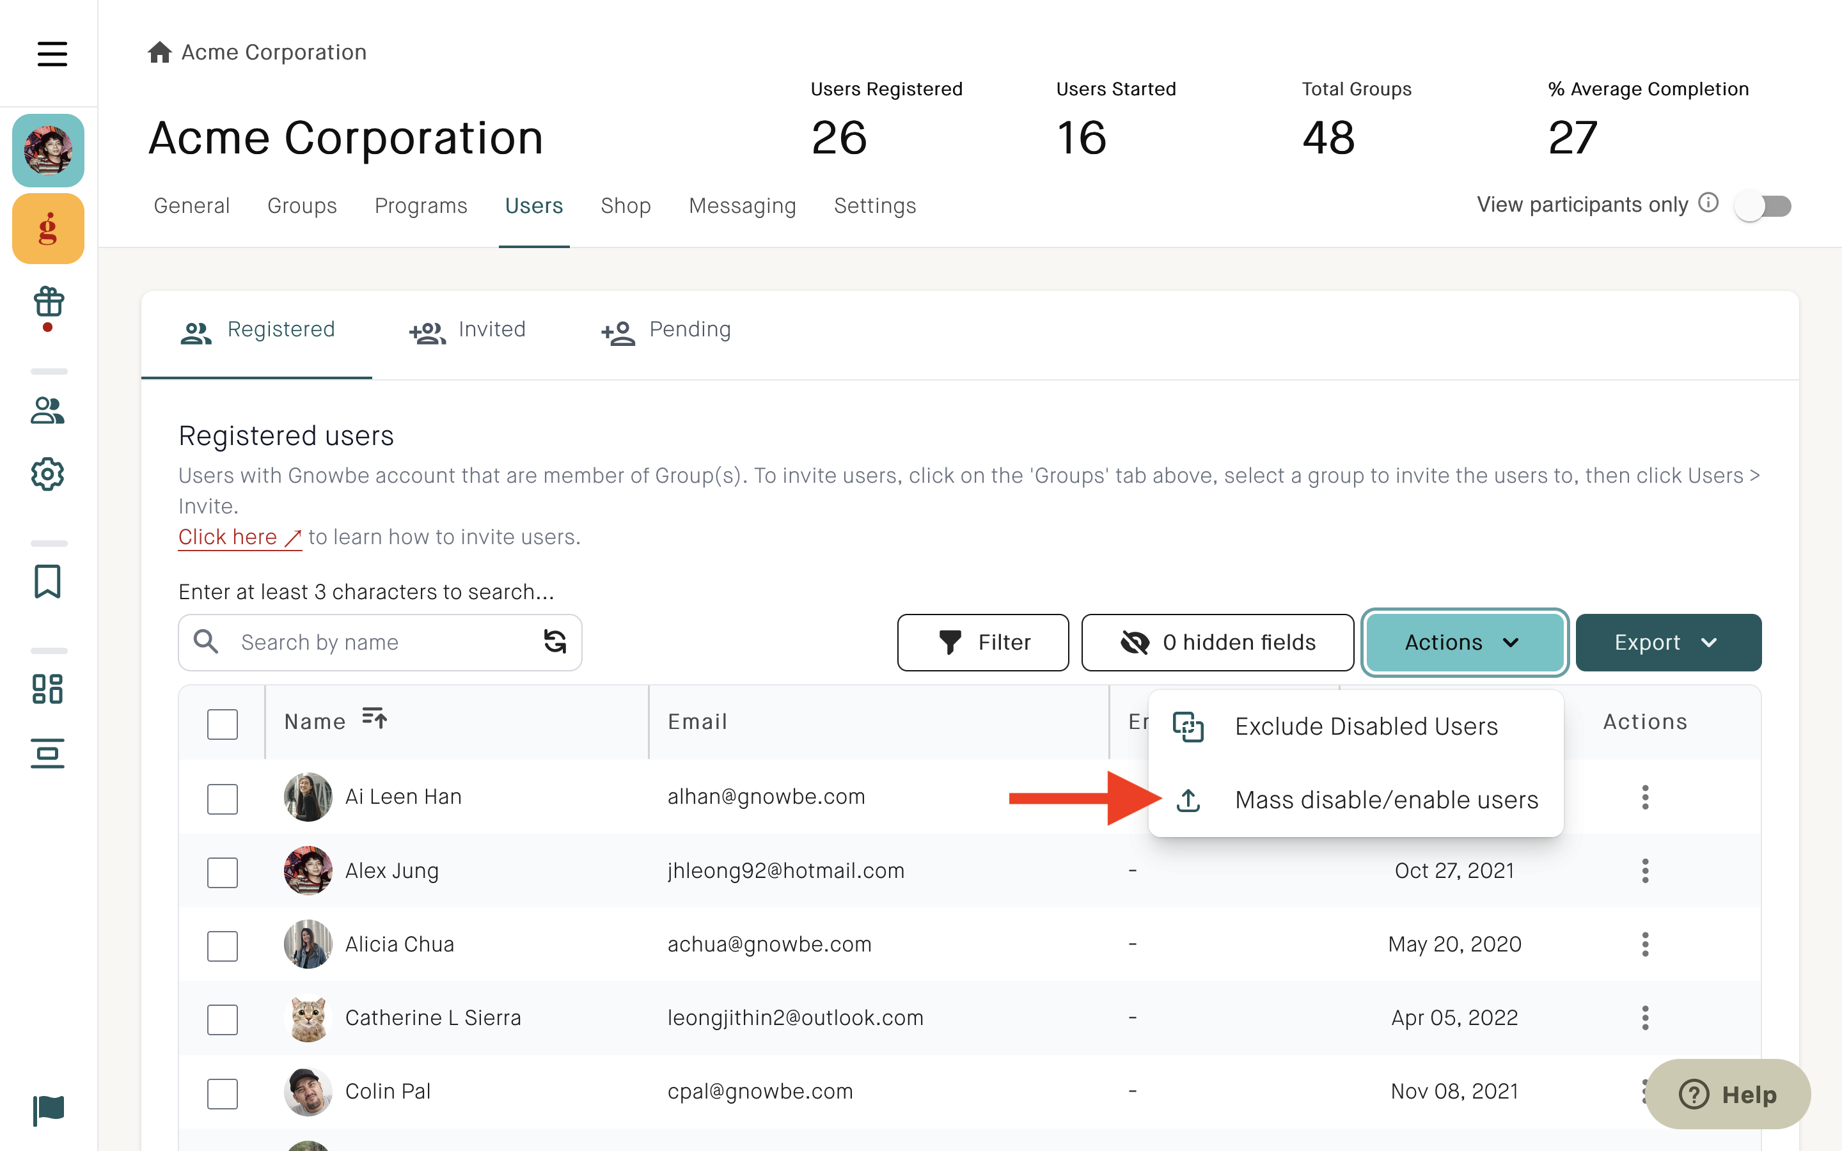The height and width of the screenshot is (1151, 1842).
Task: Open the gift rewards icon in sidebar
Action: coord(48,302)
